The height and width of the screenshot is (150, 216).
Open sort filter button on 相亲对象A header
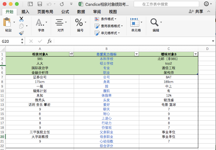(x=71, y=54)
